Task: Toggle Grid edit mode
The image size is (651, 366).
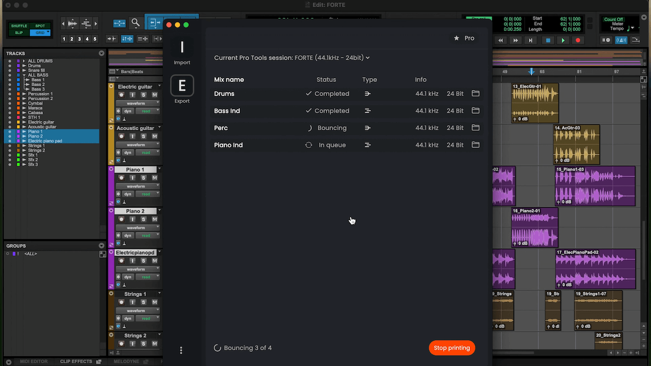Action: point(40,33)
